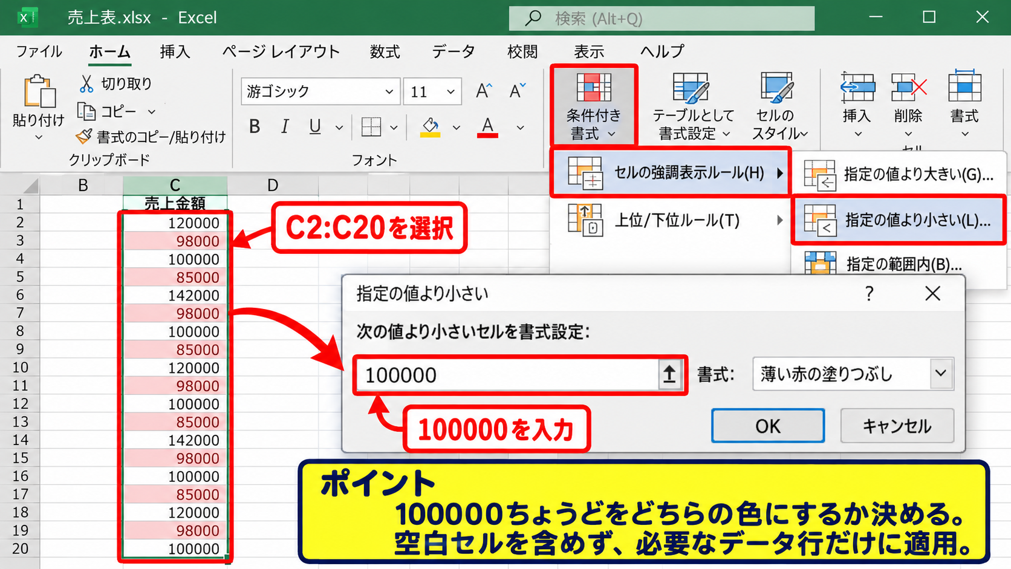Open the Conditional Formatting button
The image size is (1011, 569).
point(593,106)
